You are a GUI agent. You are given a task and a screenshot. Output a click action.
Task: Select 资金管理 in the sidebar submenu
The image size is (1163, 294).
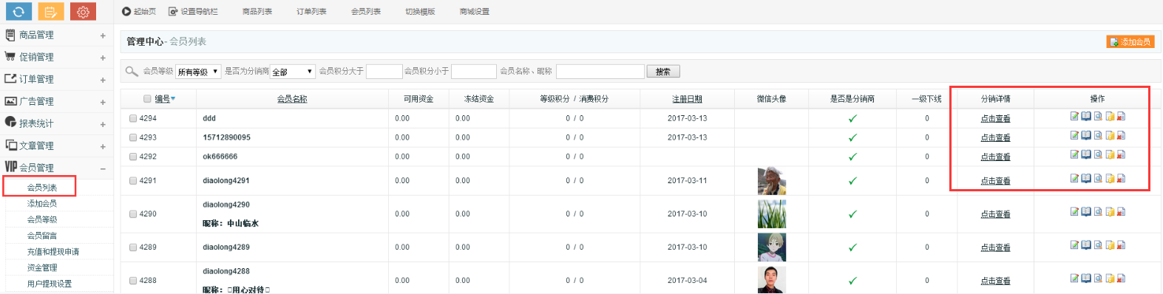pos(42,267)
